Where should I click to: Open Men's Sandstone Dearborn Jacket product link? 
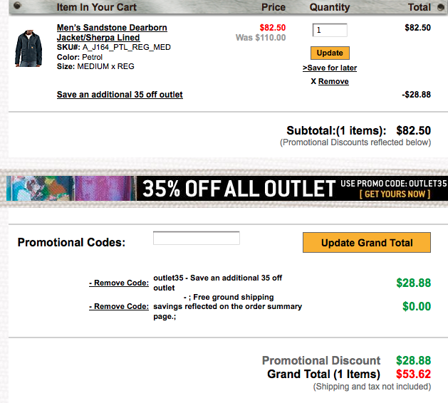click(112, 32)
